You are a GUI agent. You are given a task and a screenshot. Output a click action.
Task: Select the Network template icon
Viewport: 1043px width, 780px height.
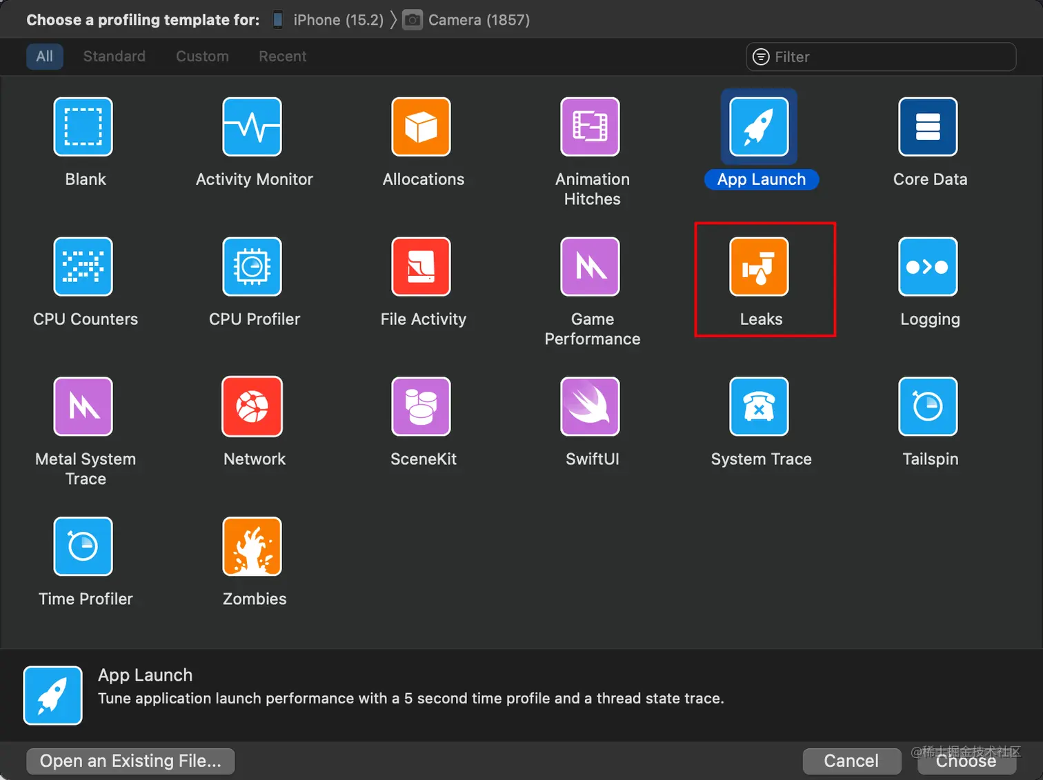[x=252, y=407]
